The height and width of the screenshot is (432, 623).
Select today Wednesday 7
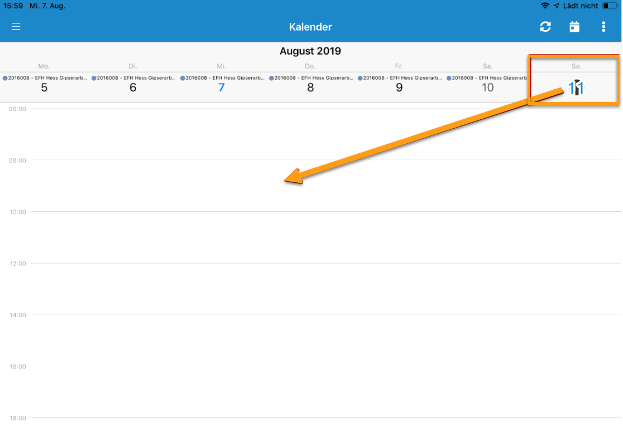pos(221,88)
